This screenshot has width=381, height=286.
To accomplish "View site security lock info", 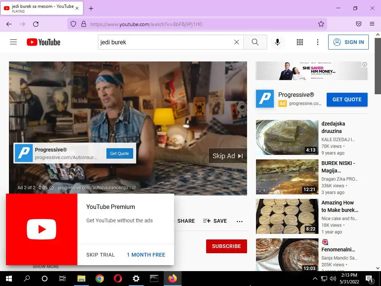I will 84,24.
